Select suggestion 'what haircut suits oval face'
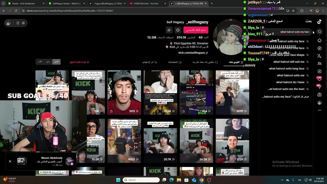Image resolution: width=327 pixels, height=184 pixels. click(289, 48)
